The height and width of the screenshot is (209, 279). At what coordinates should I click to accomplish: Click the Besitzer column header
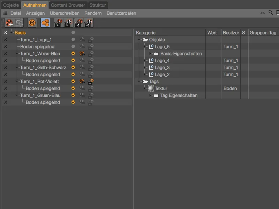231,32
